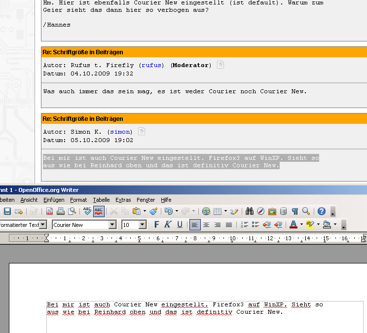
Task: Open the Einfügen menu
Action: [x=54, y=200]
